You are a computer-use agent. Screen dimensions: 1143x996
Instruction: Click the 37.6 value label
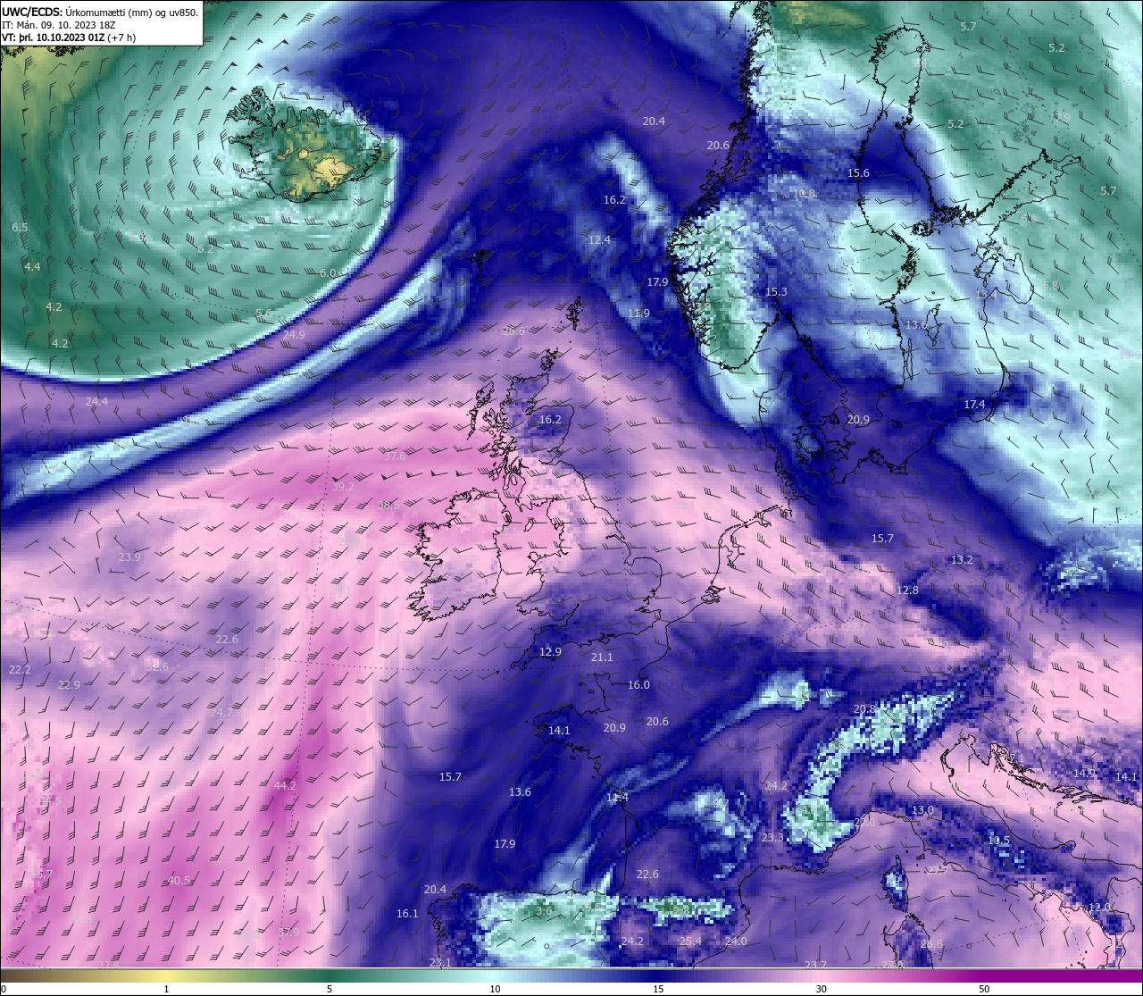click(x=395, y=456)
